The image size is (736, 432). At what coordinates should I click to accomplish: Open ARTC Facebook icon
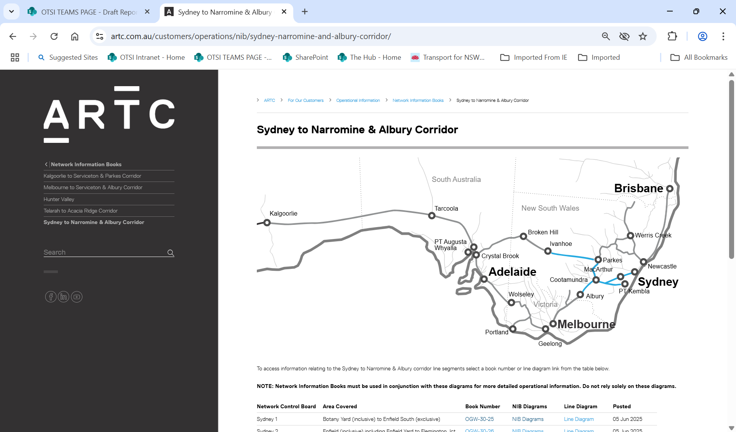pyautogui.click(x=51, y=297)
